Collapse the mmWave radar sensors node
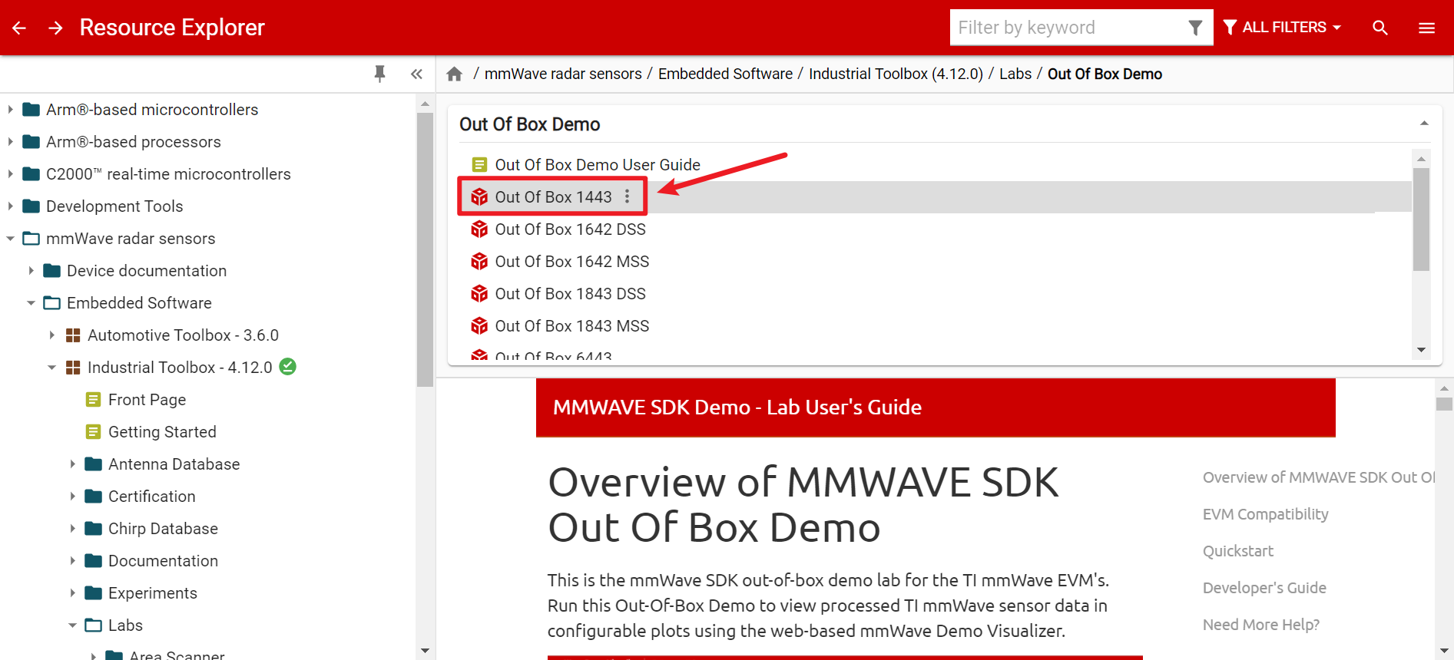This screenshot has height=660, width=1454. coord(11,239)
